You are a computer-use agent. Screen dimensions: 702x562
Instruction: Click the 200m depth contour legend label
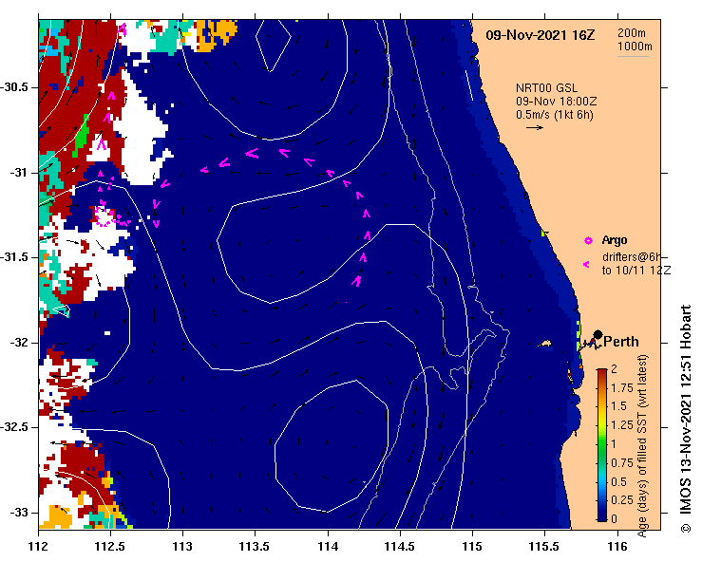click(632, 32)
